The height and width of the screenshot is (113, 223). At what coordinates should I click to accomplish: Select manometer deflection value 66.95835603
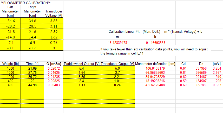[155, 72]
